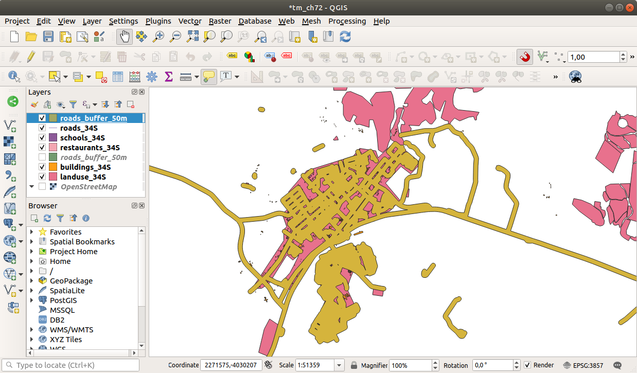Toggle the snapping magnet icon
The width and height of the screenshot is (637, 373).
(525, 57)
